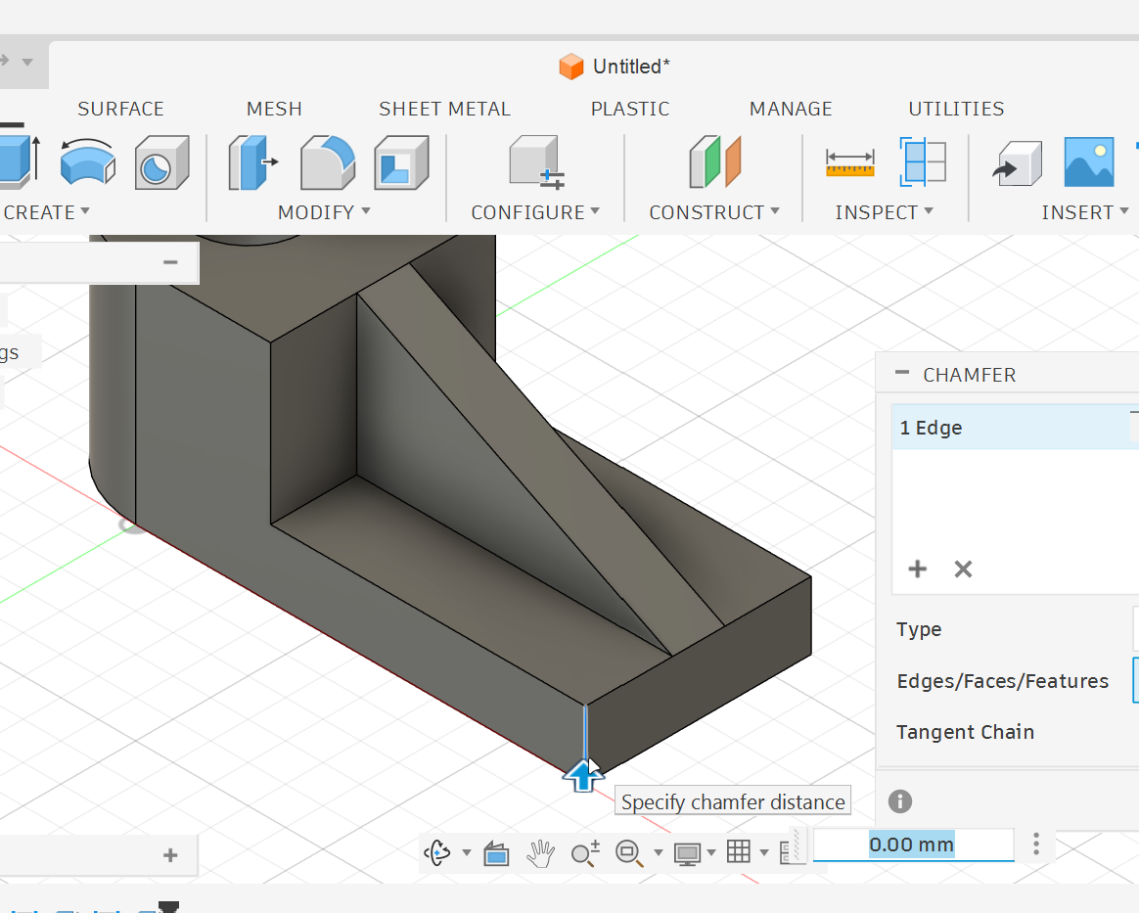
Task: Click the Insert Derive icon
Action: [1017, 162]
